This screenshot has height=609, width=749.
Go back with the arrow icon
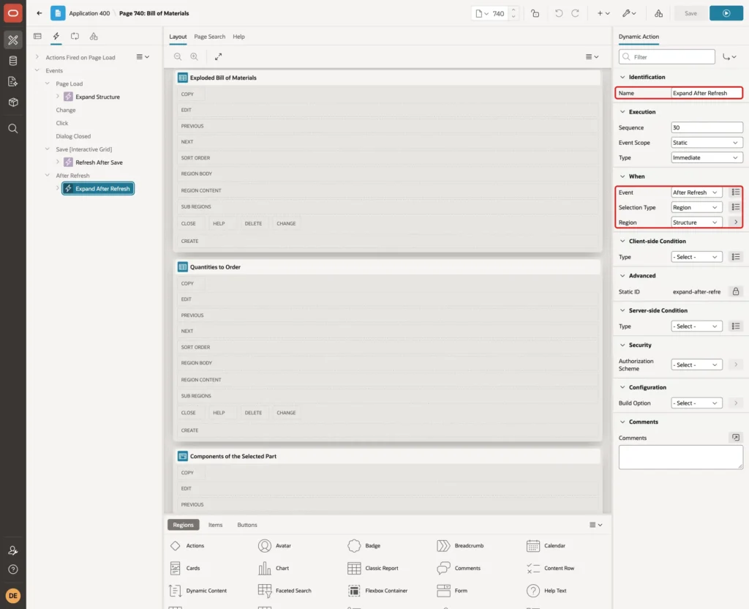[x=39, y=13]
